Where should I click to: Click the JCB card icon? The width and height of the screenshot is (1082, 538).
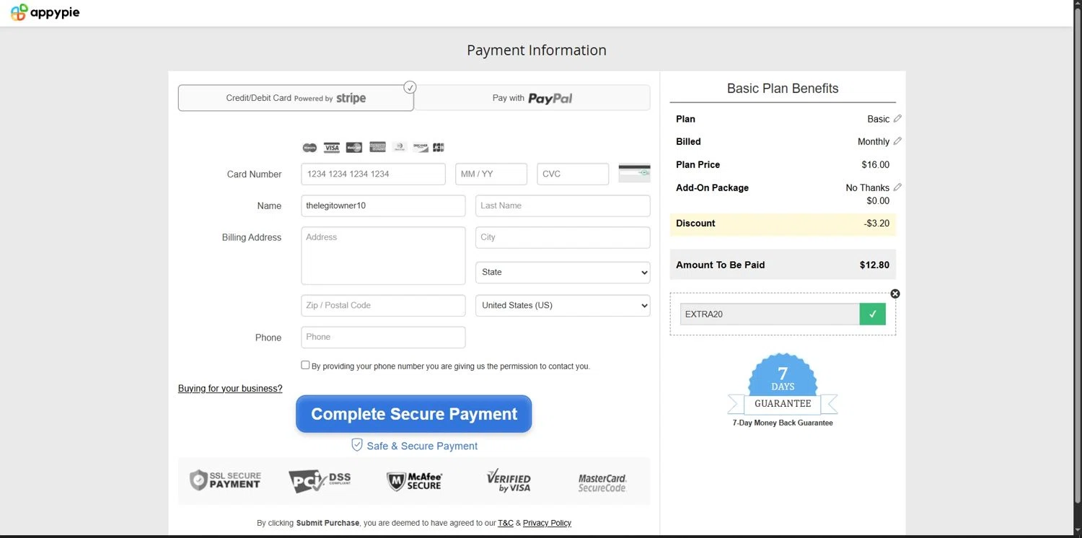point(439,147)
